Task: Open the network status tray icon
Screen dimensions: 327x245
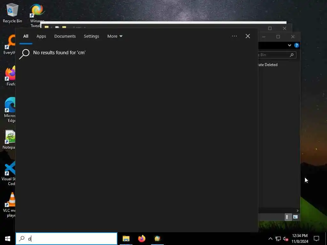Action: tap(278, 239)
